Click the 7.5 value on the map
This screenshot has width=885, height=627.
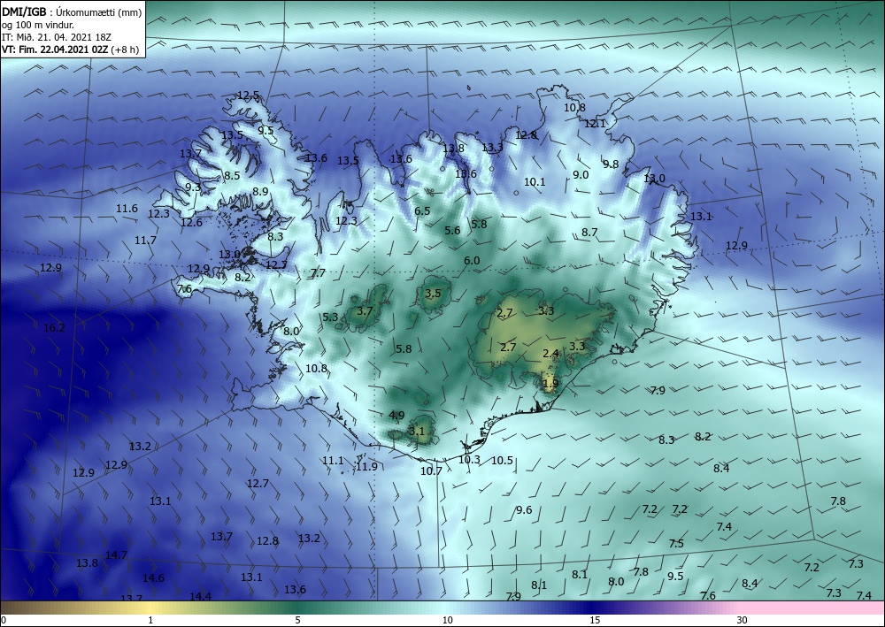(676, 544)
